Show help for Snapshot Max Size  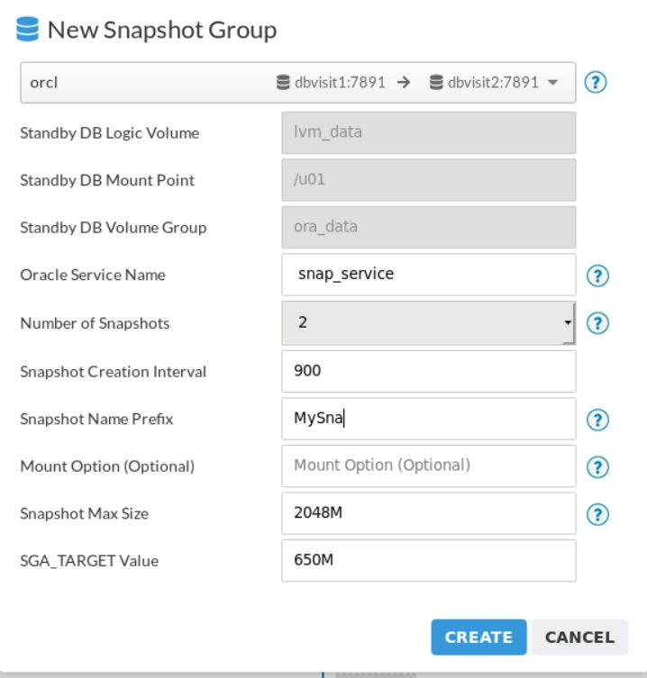point(597,514)
